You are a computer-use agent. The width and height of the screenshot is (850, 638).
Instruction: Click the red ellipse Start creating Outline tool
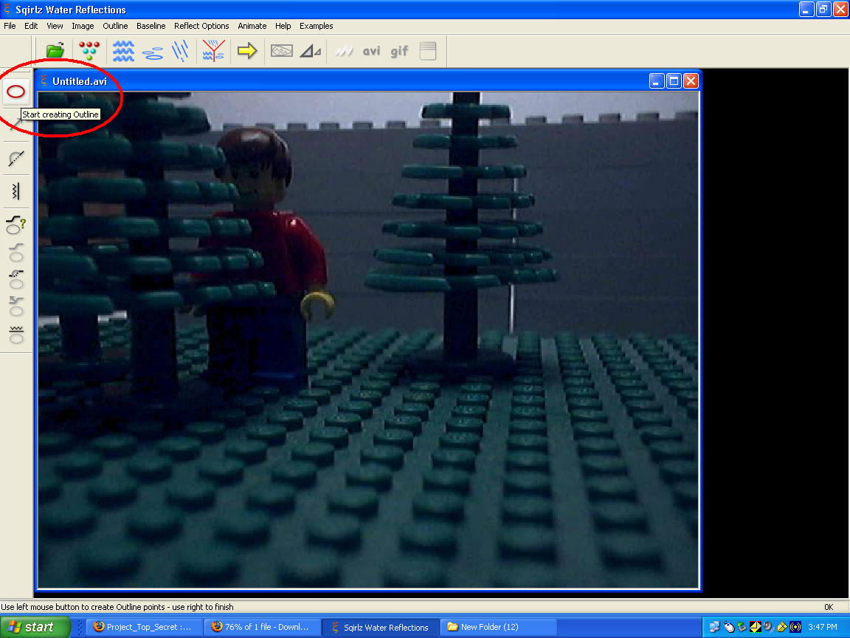[15, 91]
